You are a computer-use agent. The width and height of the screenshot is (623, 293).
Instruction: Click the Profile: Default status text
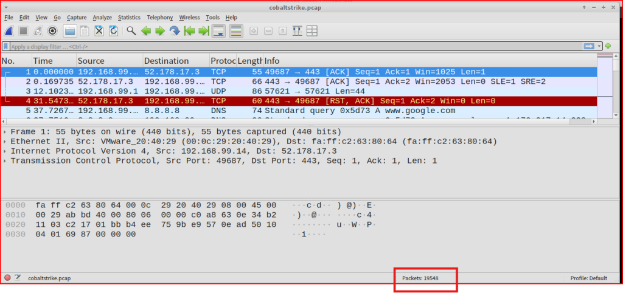click(588, 278)
